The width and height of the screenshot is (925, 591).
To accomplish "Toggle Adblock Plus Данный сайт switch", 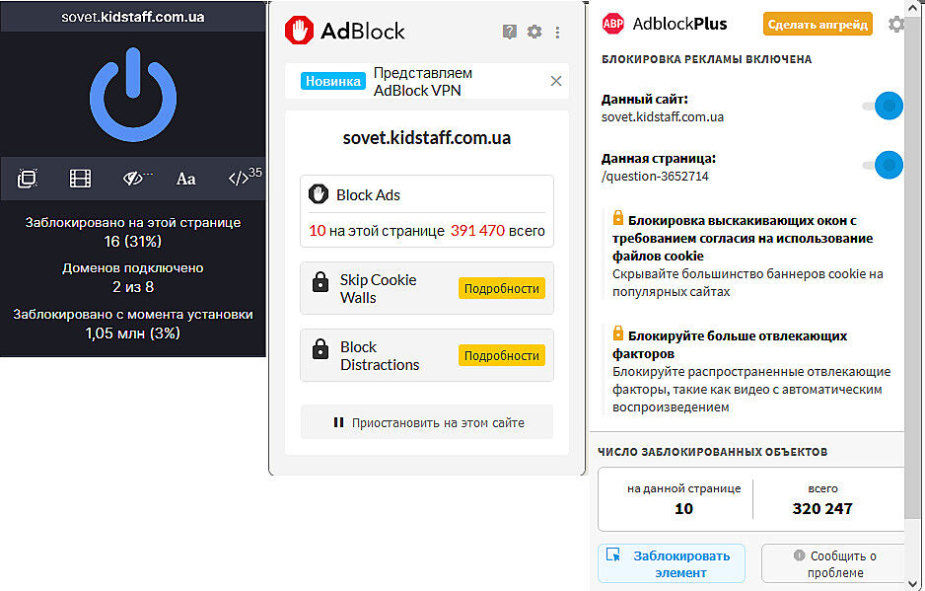I will point(883,107).
